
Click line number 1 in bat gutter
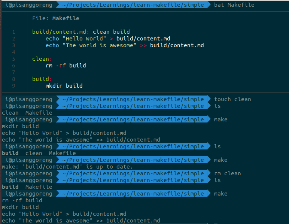(x=13, y=32)
